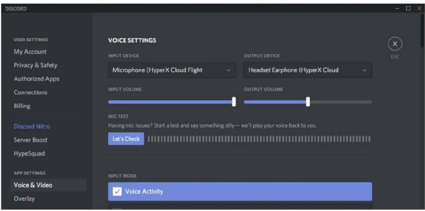Close settings with the ESC X icon
The image size is (425, 211).
pyautogui.click(x=395, y=44)
